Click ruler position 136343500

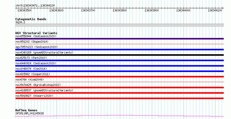[x=24, y=10]
